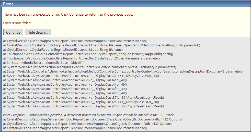The width and height of the screenshot is (251, 132).
Task: Click the Error title bar heading
Action: (x=8, y=4)
